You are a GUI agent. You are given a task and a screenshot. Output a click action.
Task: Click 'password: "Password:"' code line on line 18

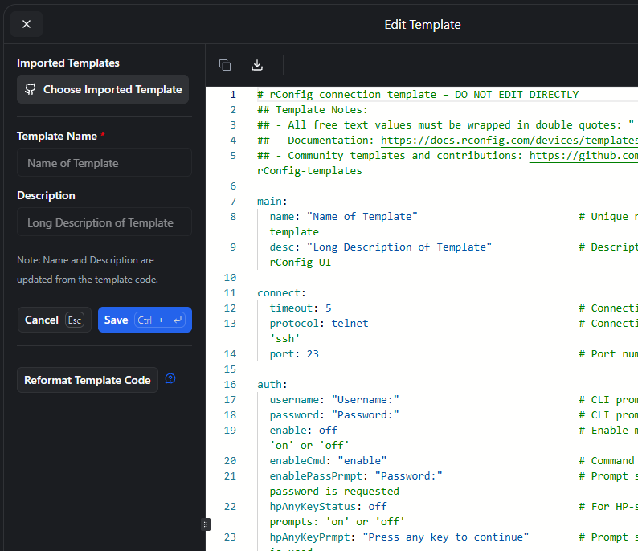tap(334, 415)
